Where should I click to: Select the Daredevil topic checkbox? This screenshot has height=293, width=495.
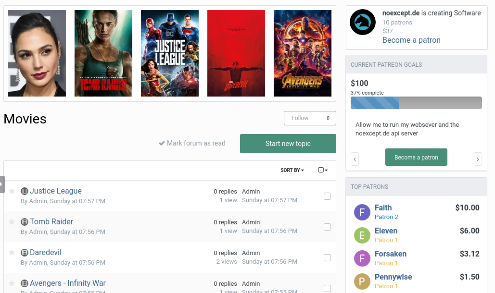[328, 258]
